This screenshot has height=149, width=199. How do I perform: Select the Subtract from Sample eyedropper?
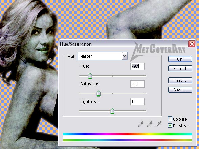pyautogui.click(x=158, y=124)
